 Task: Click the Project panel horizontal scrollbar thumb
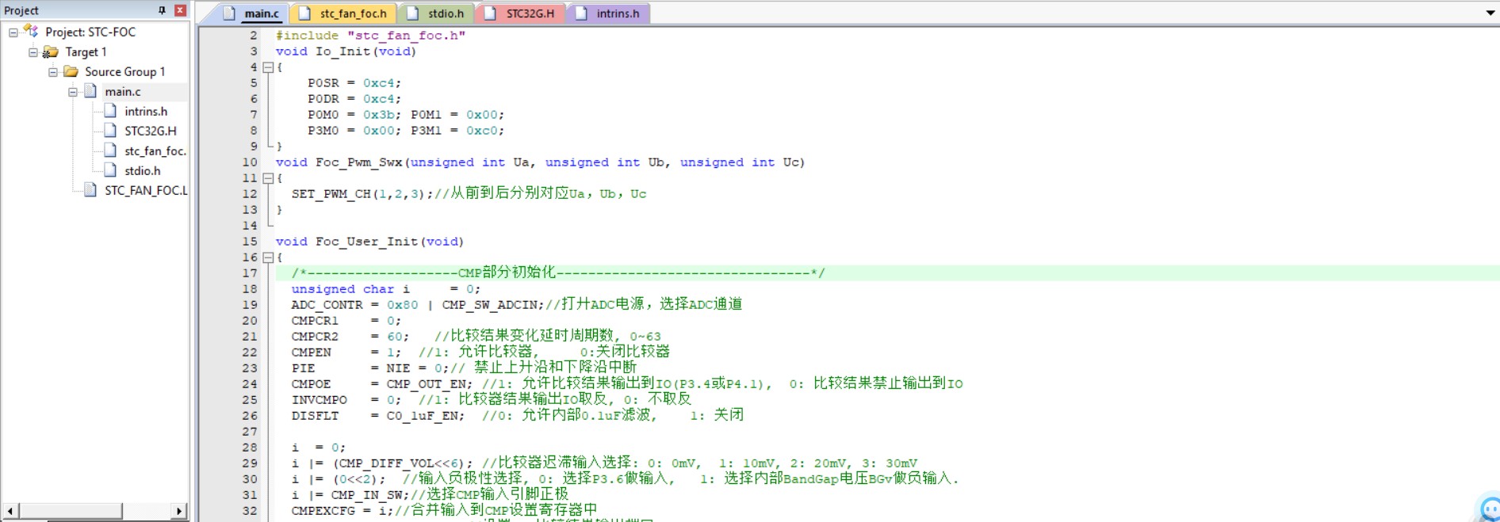pos(71,511)
